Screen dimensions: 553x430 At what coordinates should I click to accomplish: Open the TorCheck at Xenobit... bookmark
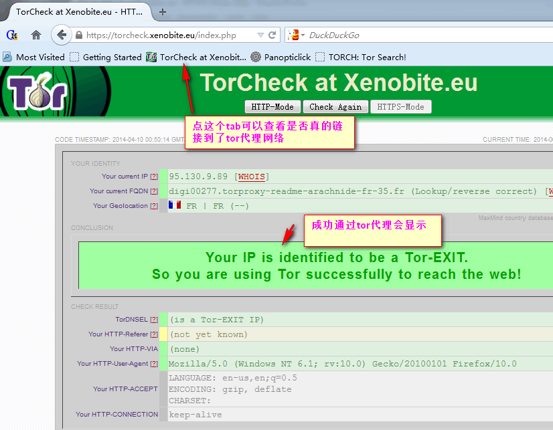(x=196, y=57)
